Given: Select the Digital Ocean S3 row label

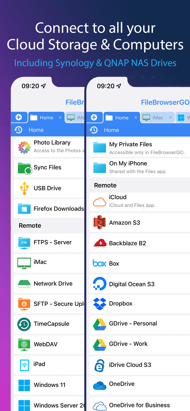Looking at the screenshot, I should point(132,284).
